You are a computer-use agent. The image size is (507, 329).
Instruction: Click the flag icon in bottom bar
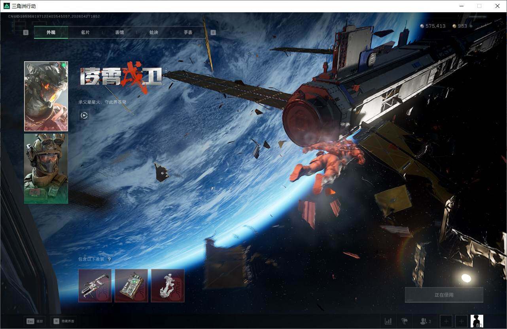(404, 321)
